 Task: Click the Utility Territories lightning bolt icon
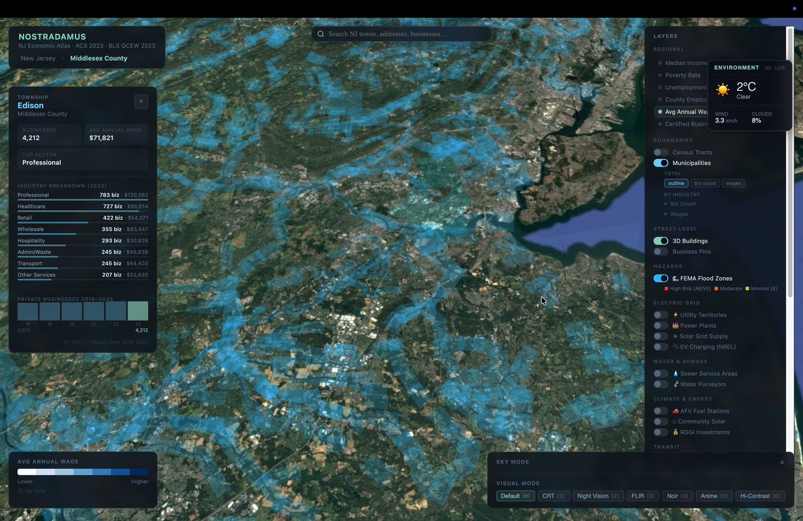click(676, 315)
